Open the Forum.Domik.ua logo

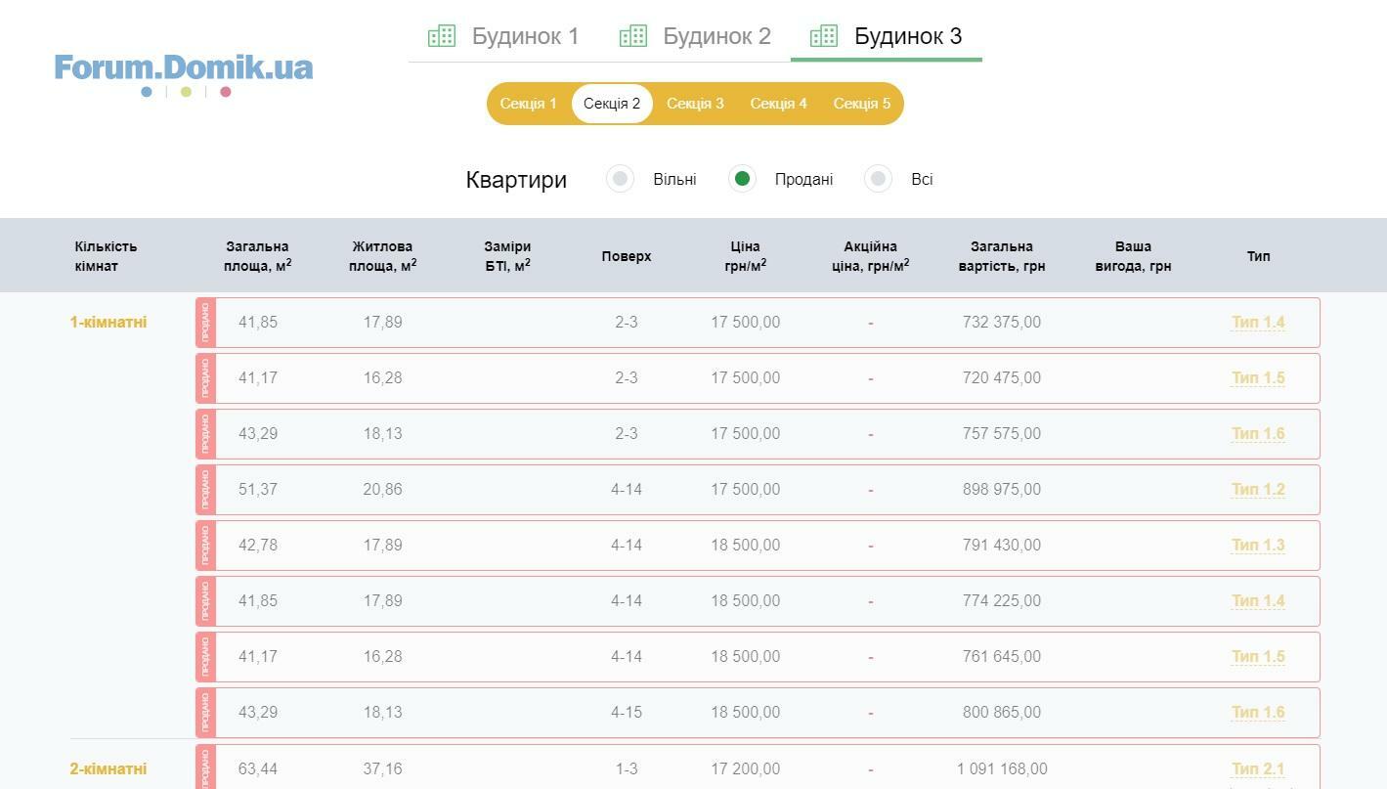coord(184,67)
